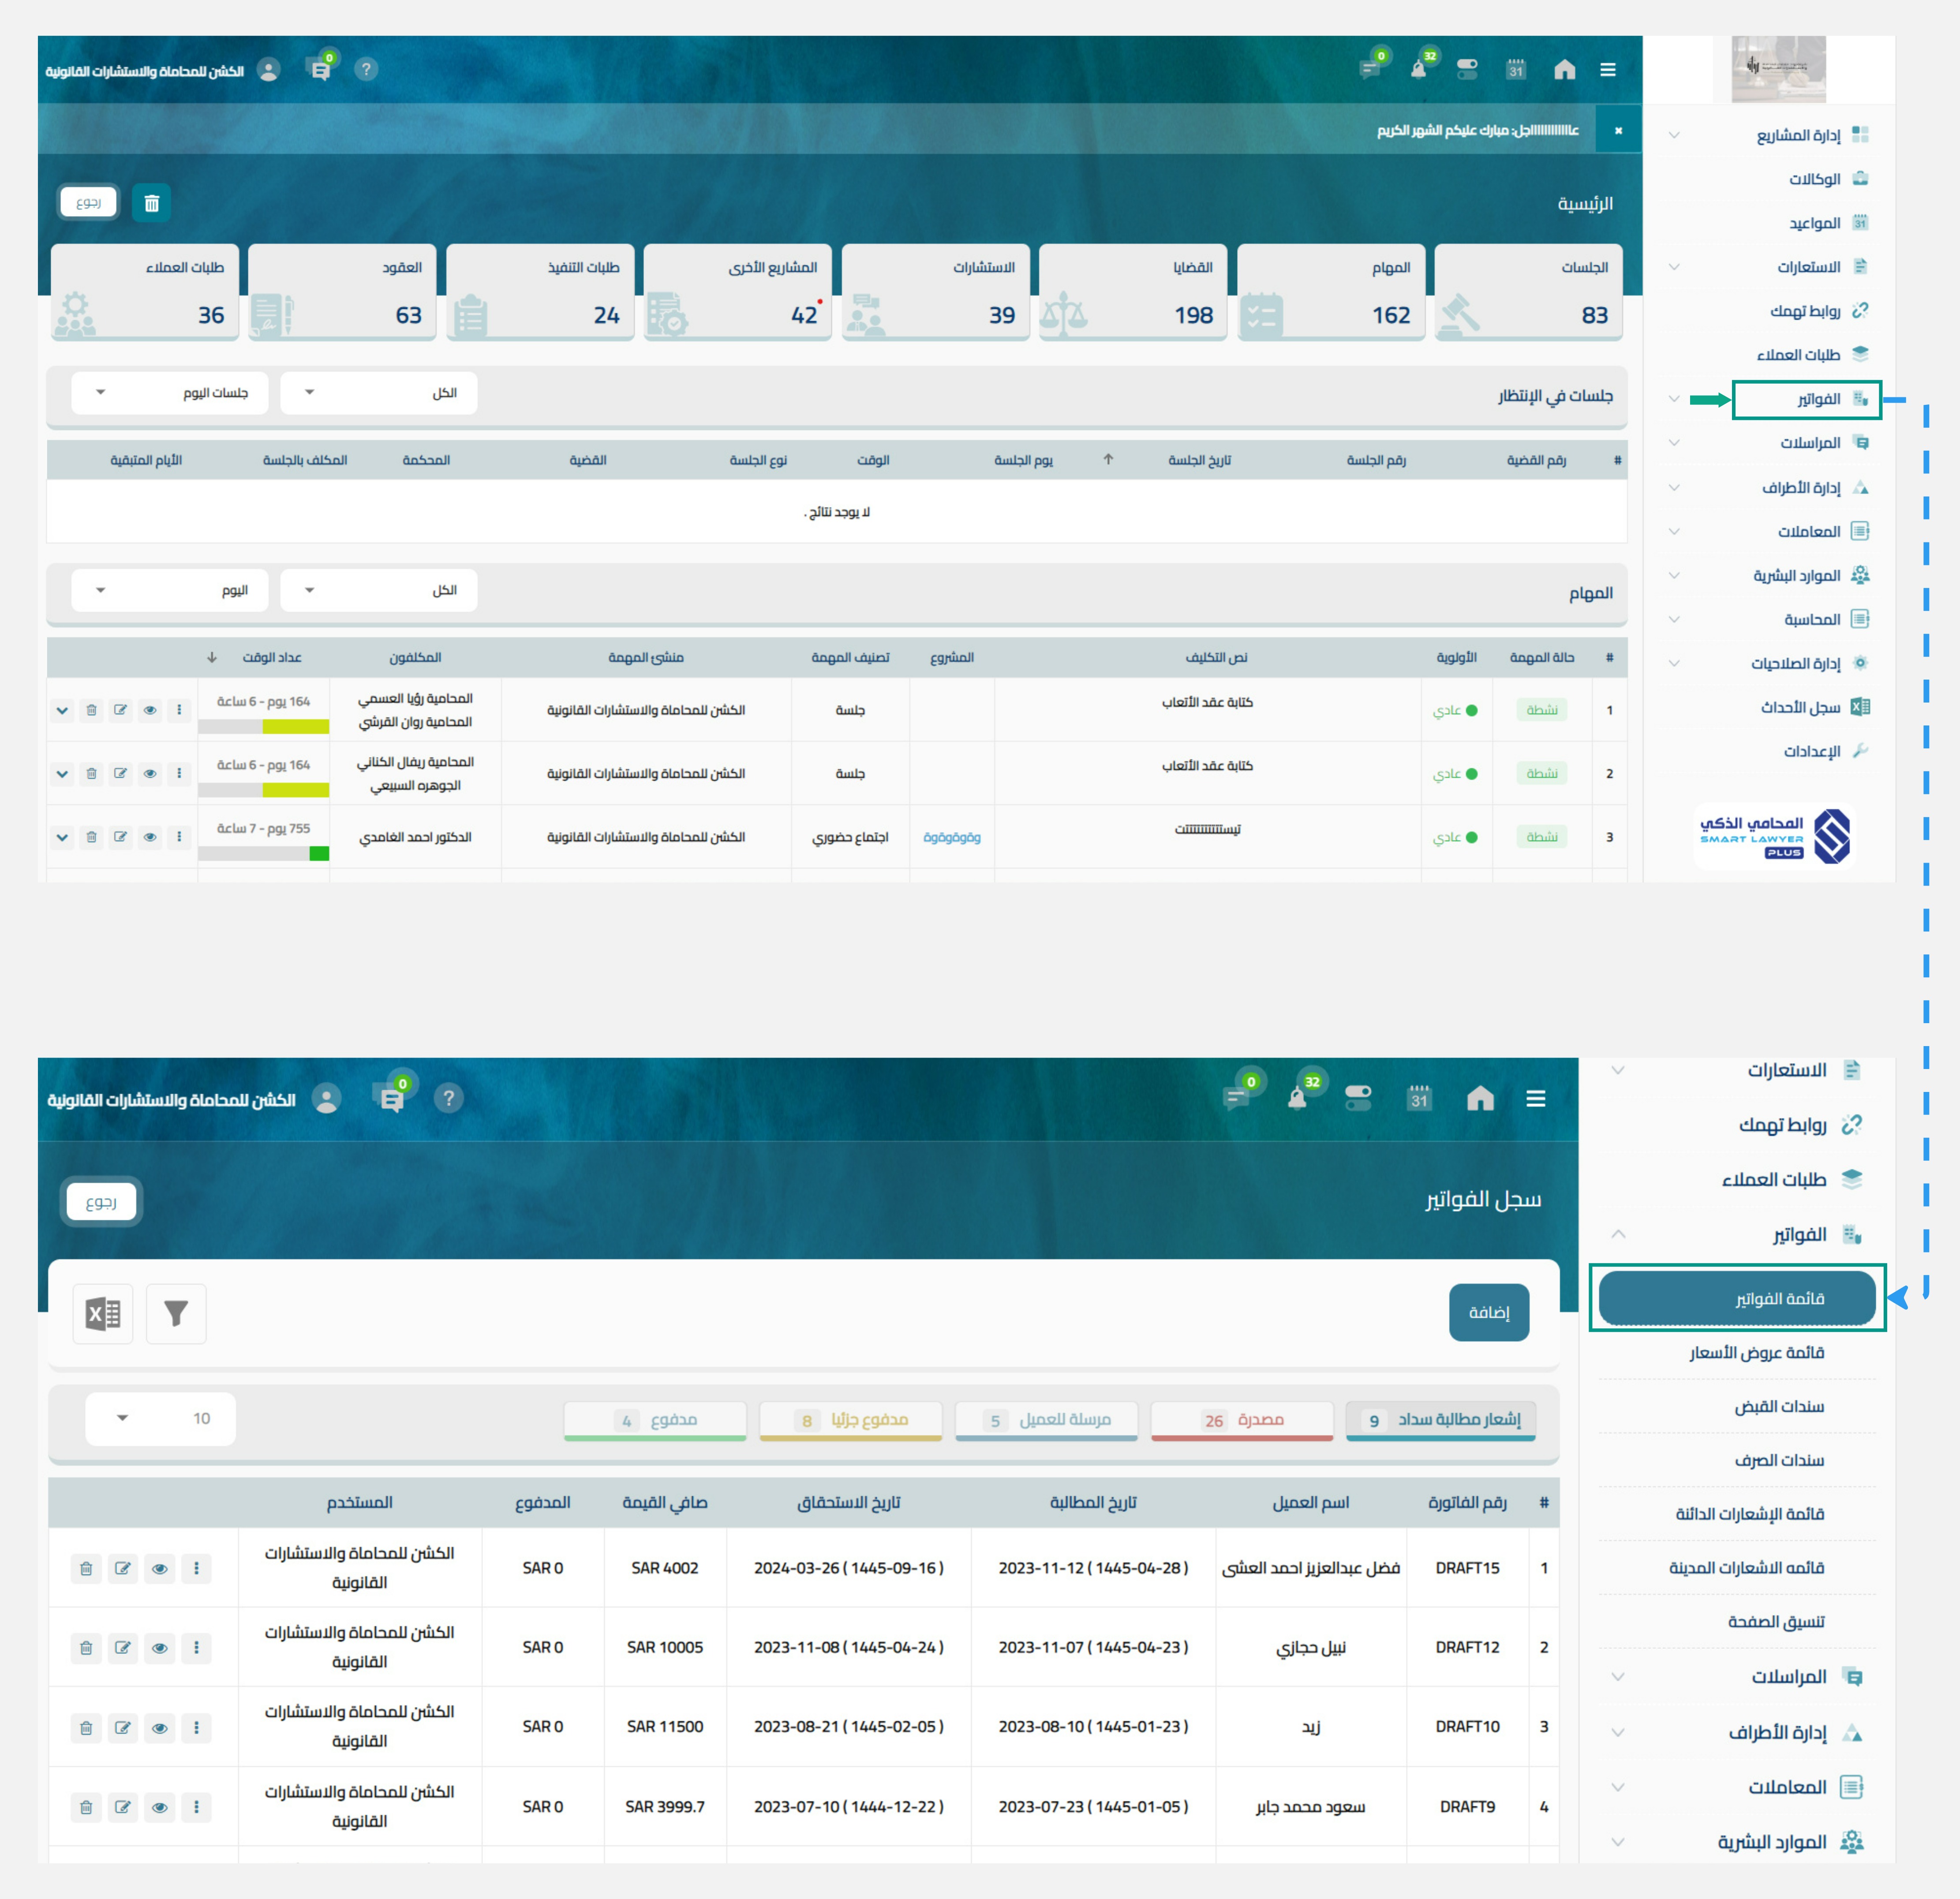Click the trash icon beside the رجوع button
This screenshot has height=1899, width=1960.
click(x=152, y=203)
